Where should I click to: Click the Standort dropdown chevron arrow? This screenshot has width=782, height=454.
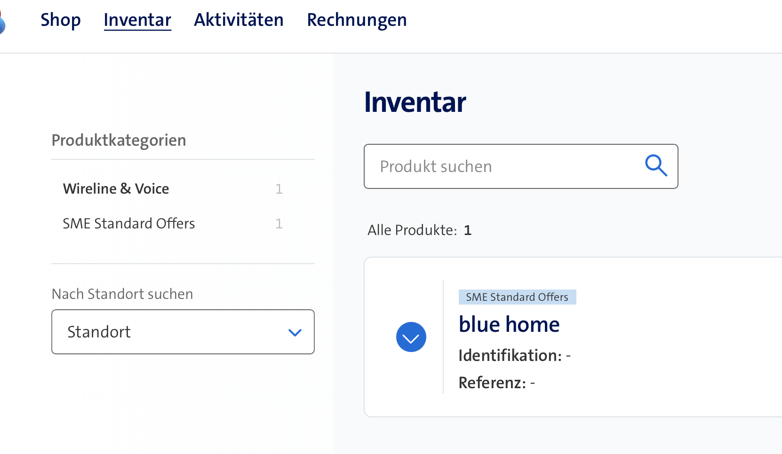click(295, 333)
